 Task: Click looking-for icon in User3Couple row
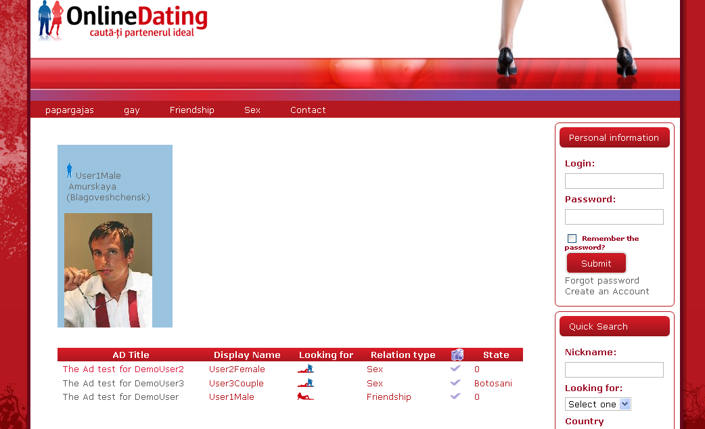[x=305, y=383]
